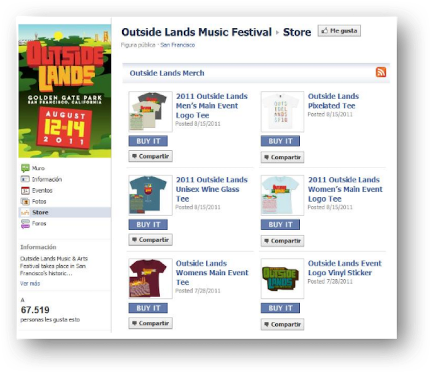Open the Outside Lands Merch header link
The width and height of the screenshot is (431, 373).
click(167, 73)
